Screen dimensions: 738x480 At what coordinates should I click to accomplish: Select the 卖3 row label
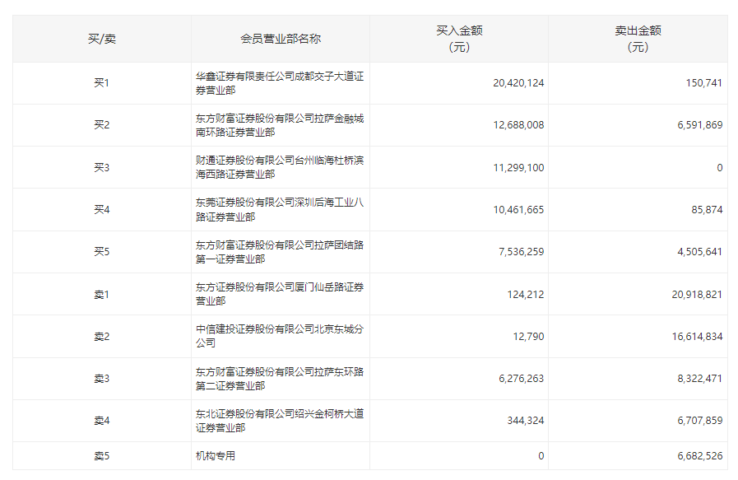click(102, 378)
